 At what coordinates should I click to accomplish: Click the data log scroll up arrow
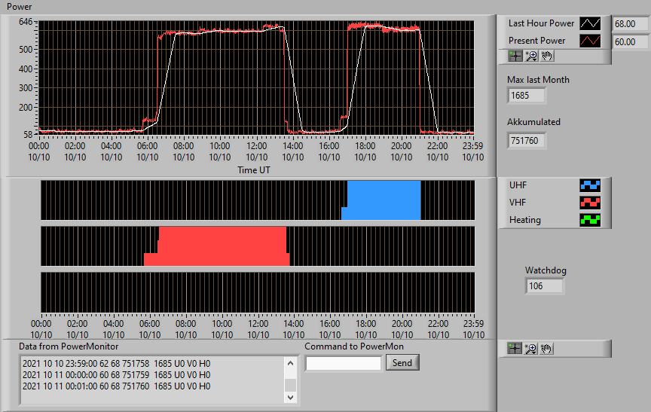point(290,364)
